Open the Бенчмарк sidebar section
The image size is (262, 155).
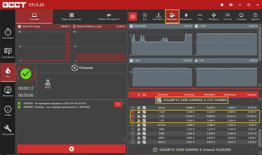click(x=8, y=34)
